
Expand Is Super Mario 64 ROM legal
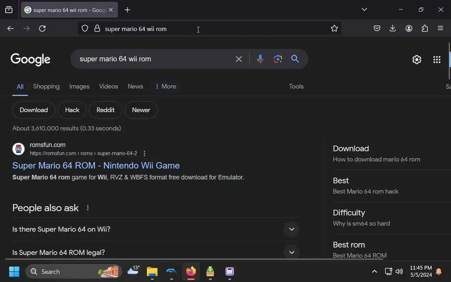(156, 252)
